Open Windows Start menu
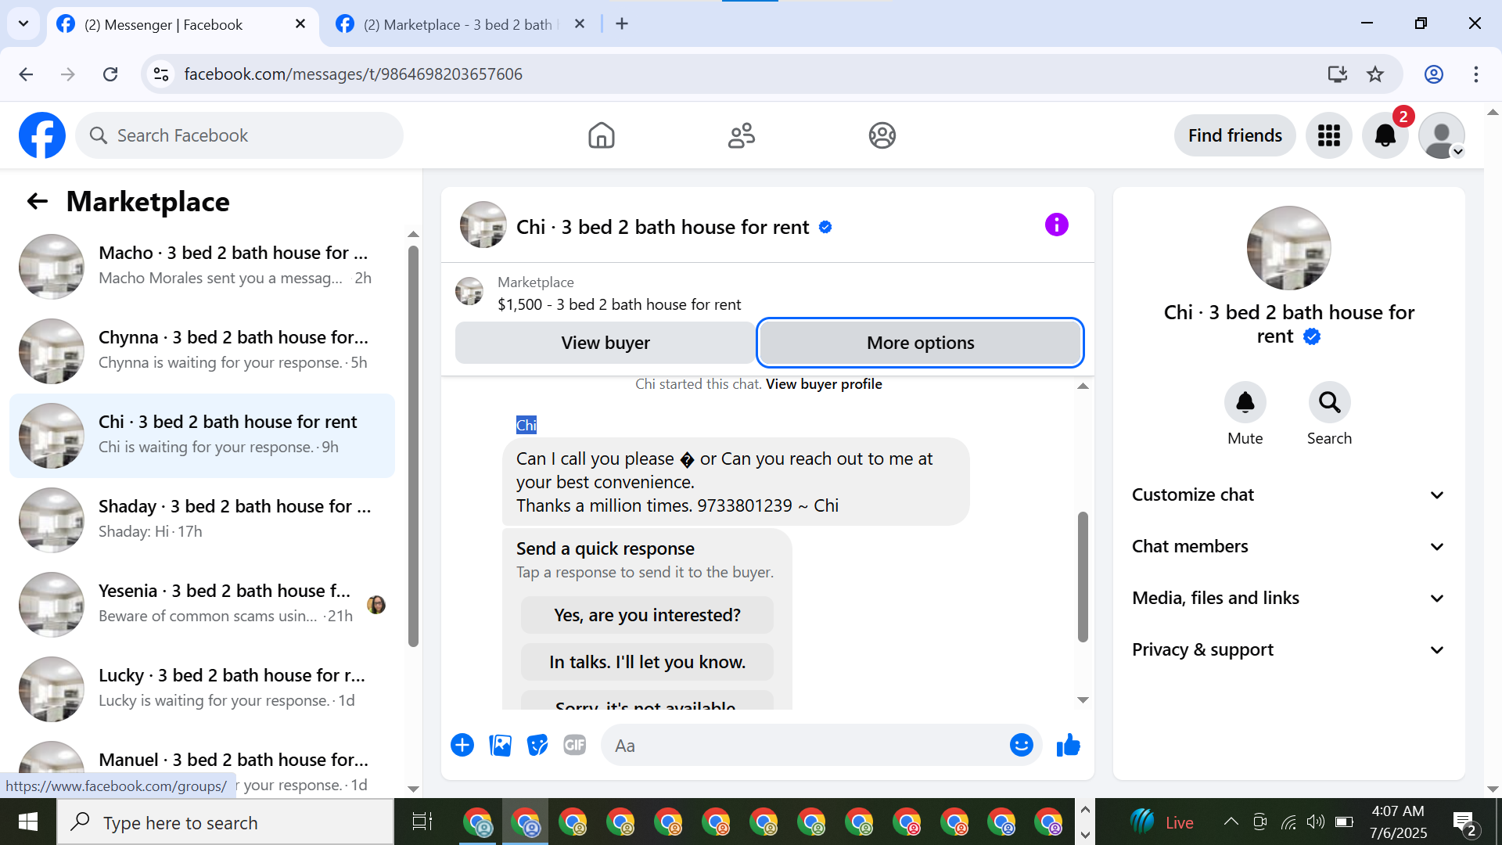This screenshot has width=1502, height=845. pos(28,822)
